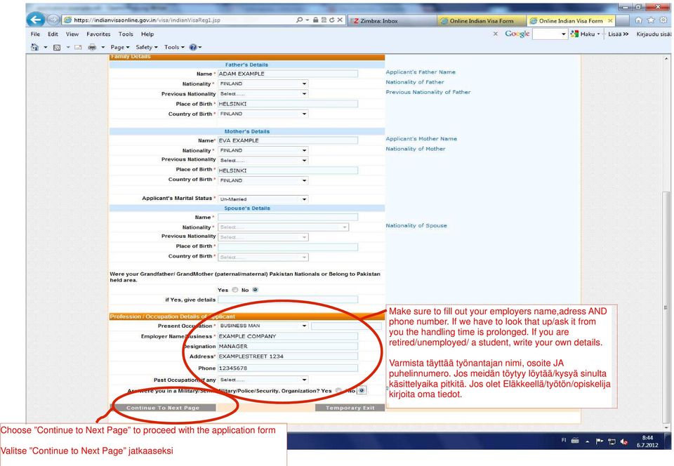The height and width of the screenshot is (466, 674).
Task: Click the browser Forward arrow button
Action: pos(53,20)
